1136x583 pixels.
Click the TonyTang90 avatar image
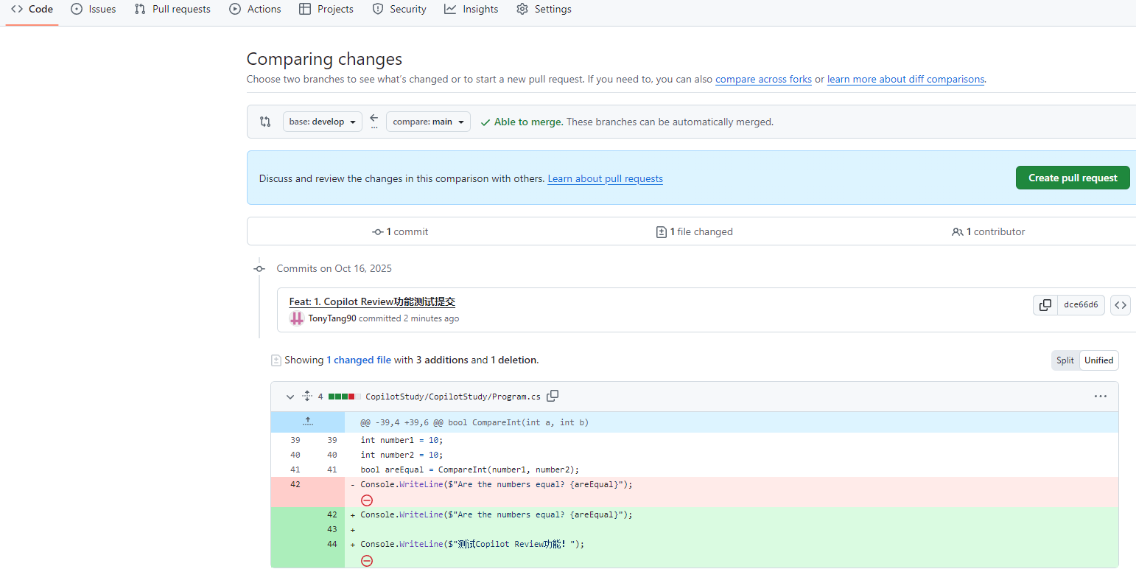tap(296, 318)
